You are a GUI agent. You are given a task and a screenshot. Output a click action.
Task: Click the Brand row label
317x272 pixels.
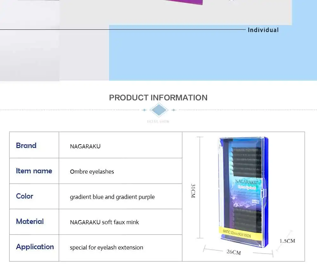click(26, 145)
